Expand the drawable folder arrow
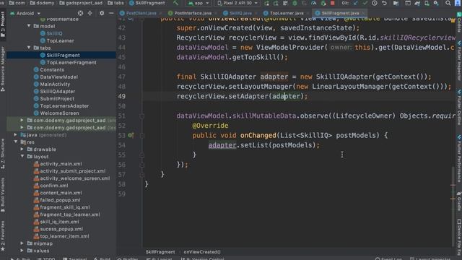The height and width of the screenshot is (260, 462). (22, 149)
